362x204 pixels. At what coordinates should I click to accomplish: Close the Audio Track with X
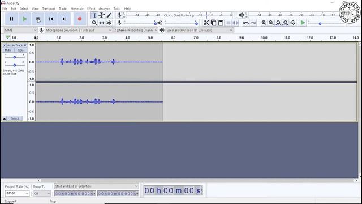[5, 45]
